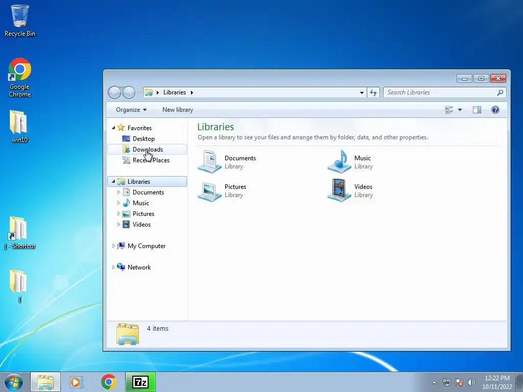Toggle the preview pane button
This screenshot has height=392, width=523.
(477, 110)
